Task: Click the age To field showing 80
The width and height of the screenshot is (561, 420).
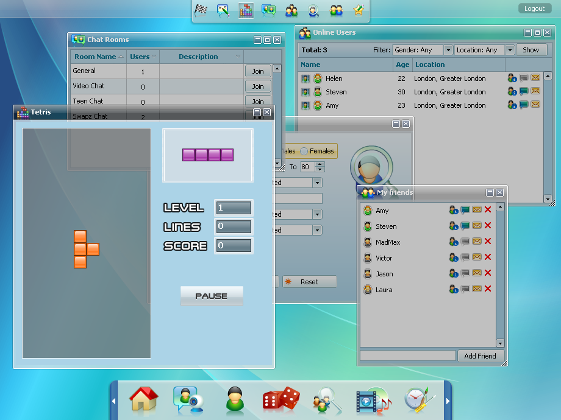Action: 307,167
